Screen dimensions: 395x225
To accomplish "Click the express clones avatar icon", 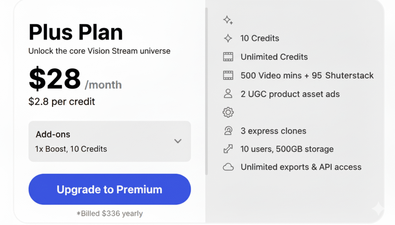I will coord(228,131).
